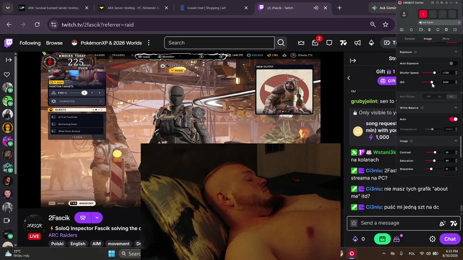Click the OBSBOT power standby icon
The height and width of the screenshot is (260, 463).
click(x=411, y=30)
